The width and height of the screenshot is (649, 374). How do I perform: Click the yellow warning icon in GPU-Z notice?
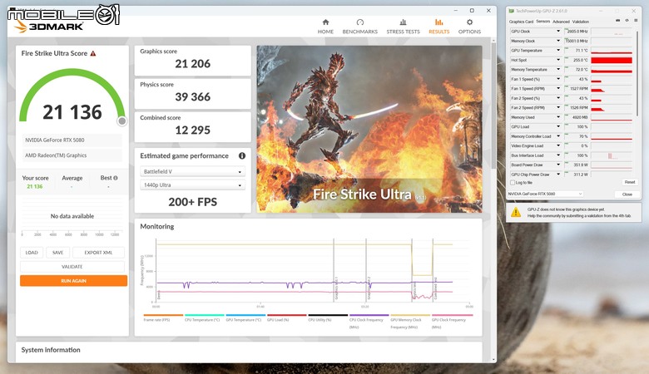tap(516, 213)
